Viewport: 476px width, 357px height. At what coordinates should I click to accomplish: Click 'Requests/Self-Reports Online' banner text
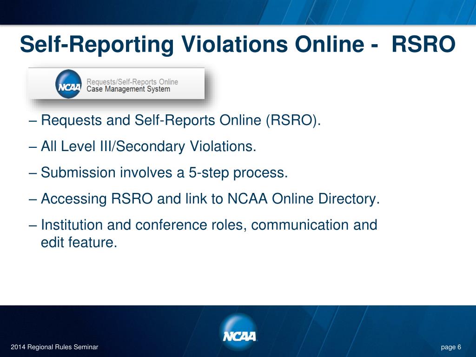[132, 82]
